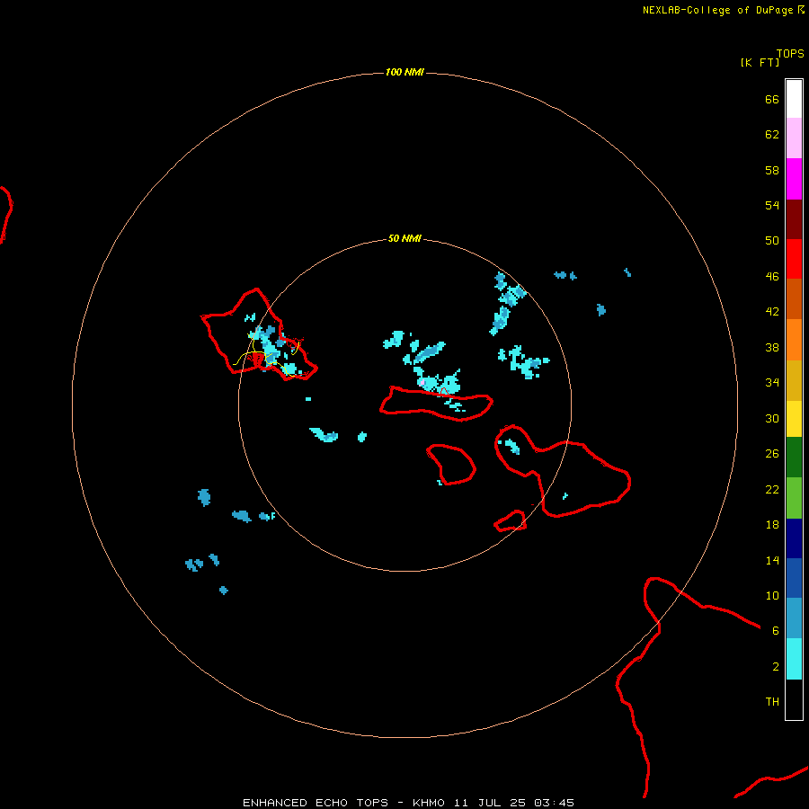Pick the cyan legend swatch
Screen dimensions: 809x809
794,659
